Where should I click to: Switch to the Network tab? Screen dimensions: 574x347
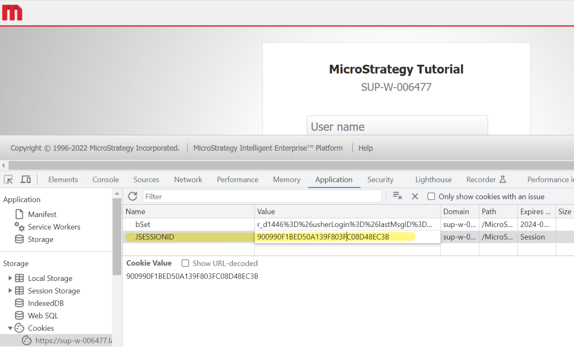click(x=188, y=179)
